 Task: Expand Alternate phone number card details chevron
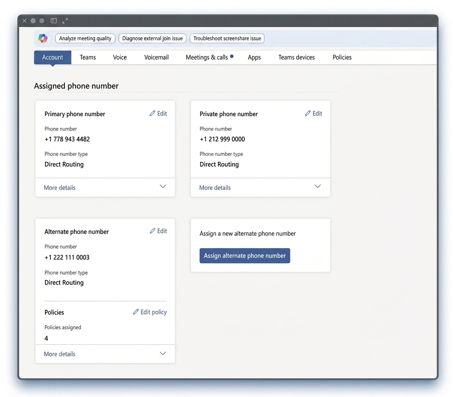[x=163, y=353]
